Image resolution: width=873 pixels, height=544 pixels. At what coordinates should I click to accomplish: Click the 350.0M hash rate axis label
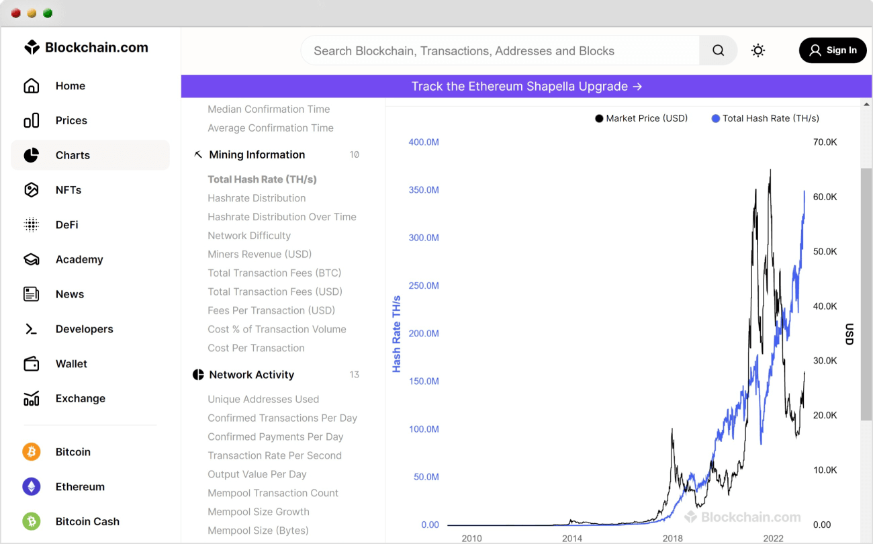(424, 190)
